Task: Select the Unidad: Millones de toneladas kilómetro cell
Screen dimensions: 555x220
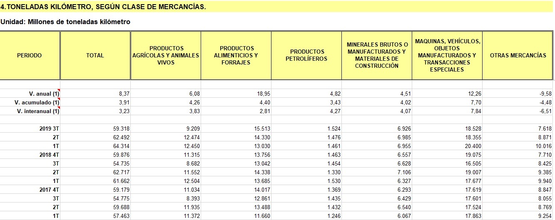Action: [65, 22]
